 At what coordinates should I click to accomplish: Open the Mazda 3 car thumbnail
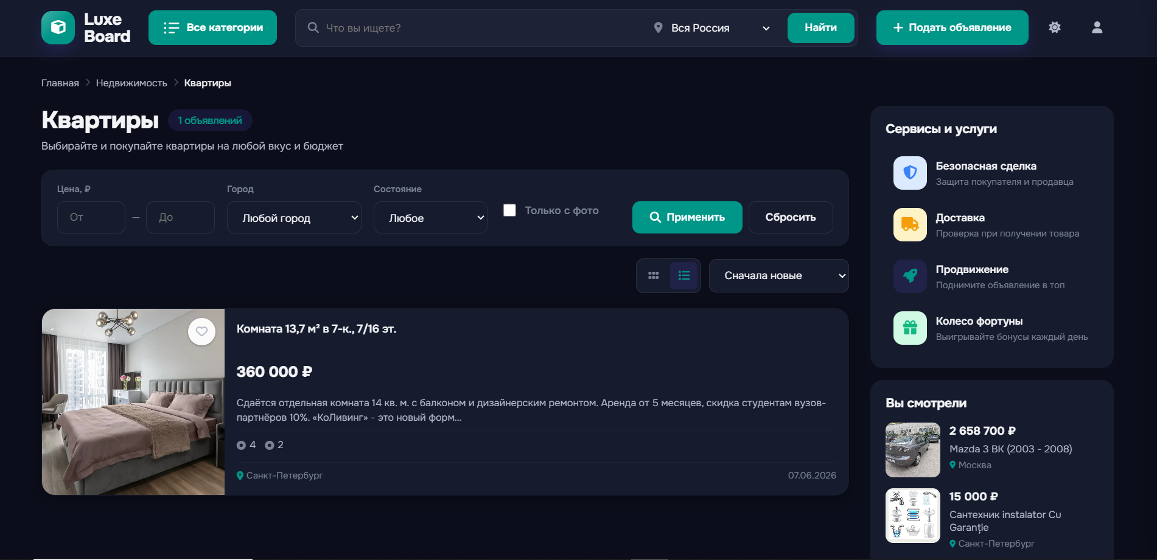pos(913,450)
